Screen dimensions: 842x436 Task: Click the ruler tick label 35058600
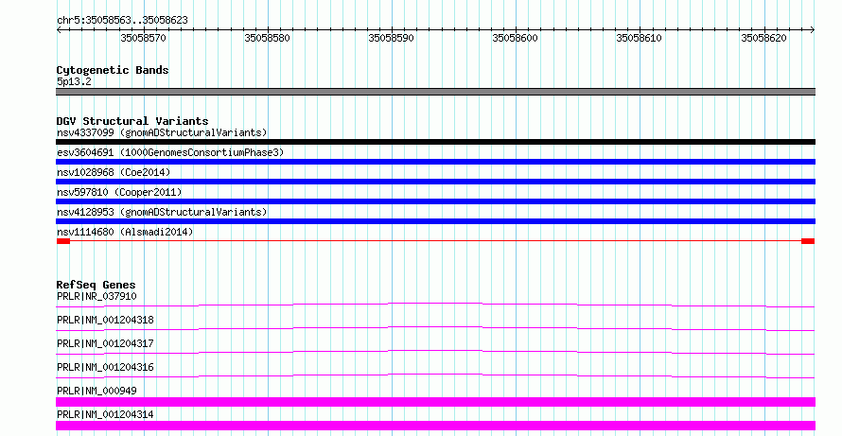pyautogui.click(x=515, y=38)
